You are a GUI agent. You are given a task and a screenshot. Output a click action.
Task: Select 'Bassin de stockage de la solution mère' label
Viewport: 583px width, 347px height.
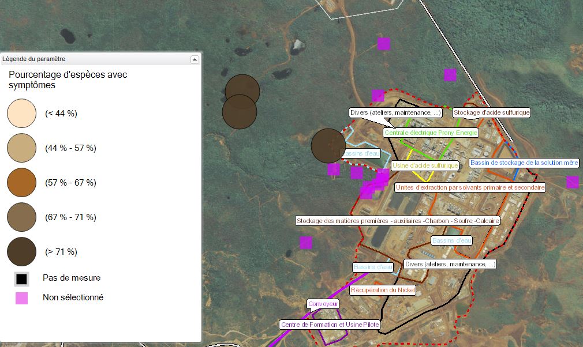click(524, 163)
